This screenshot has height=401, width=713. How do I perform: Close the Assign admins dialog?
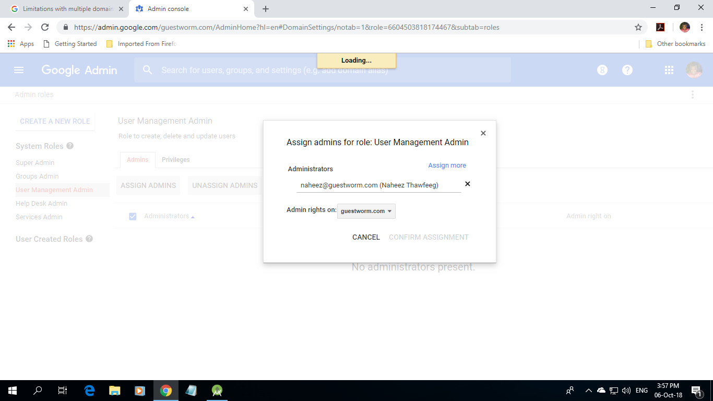click(483, 133)
